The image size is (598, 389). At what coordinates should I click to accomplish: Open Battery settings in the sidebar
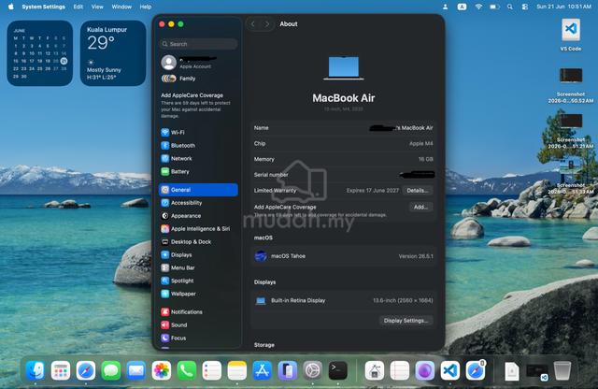click(x=198, y=171)
